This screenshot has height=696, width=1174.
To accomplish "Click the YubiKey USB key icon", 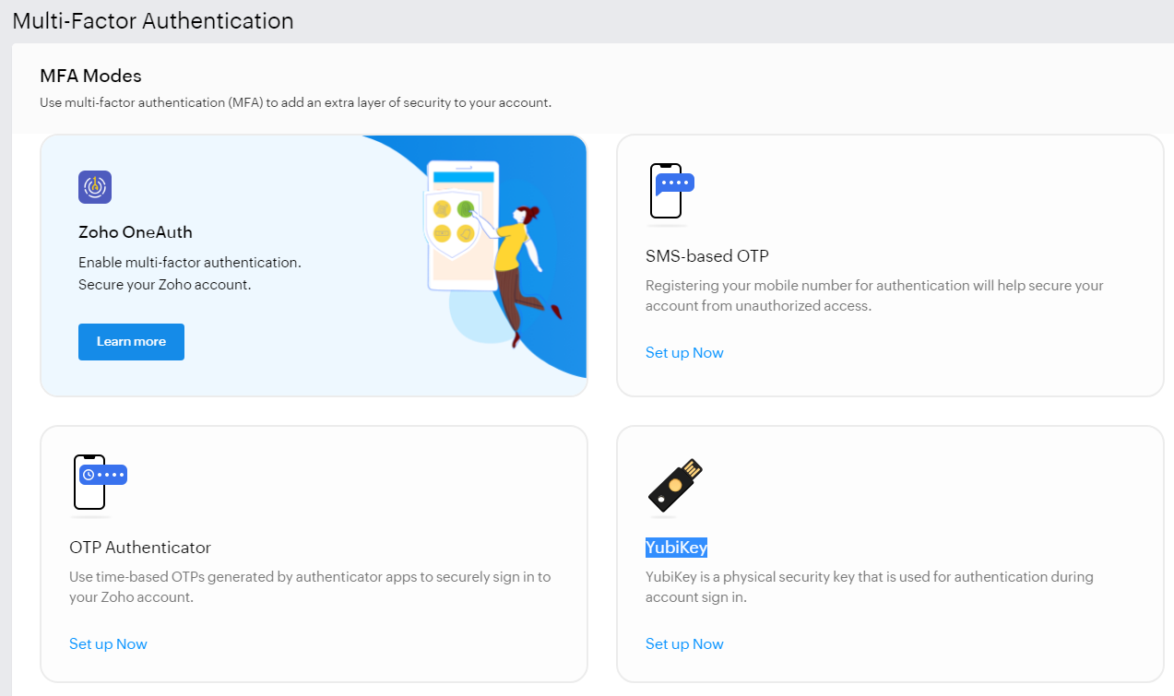I will click(675, 486).
